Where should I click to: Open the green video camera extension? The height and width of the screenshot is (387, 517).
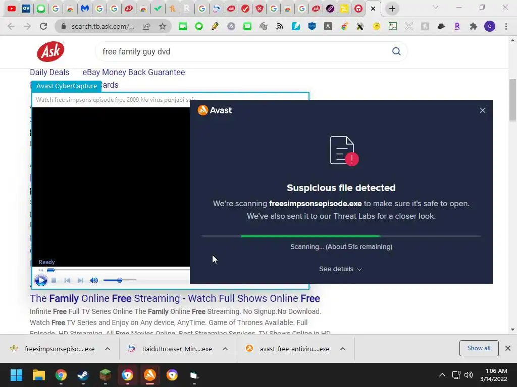click(x=183, y=26)
